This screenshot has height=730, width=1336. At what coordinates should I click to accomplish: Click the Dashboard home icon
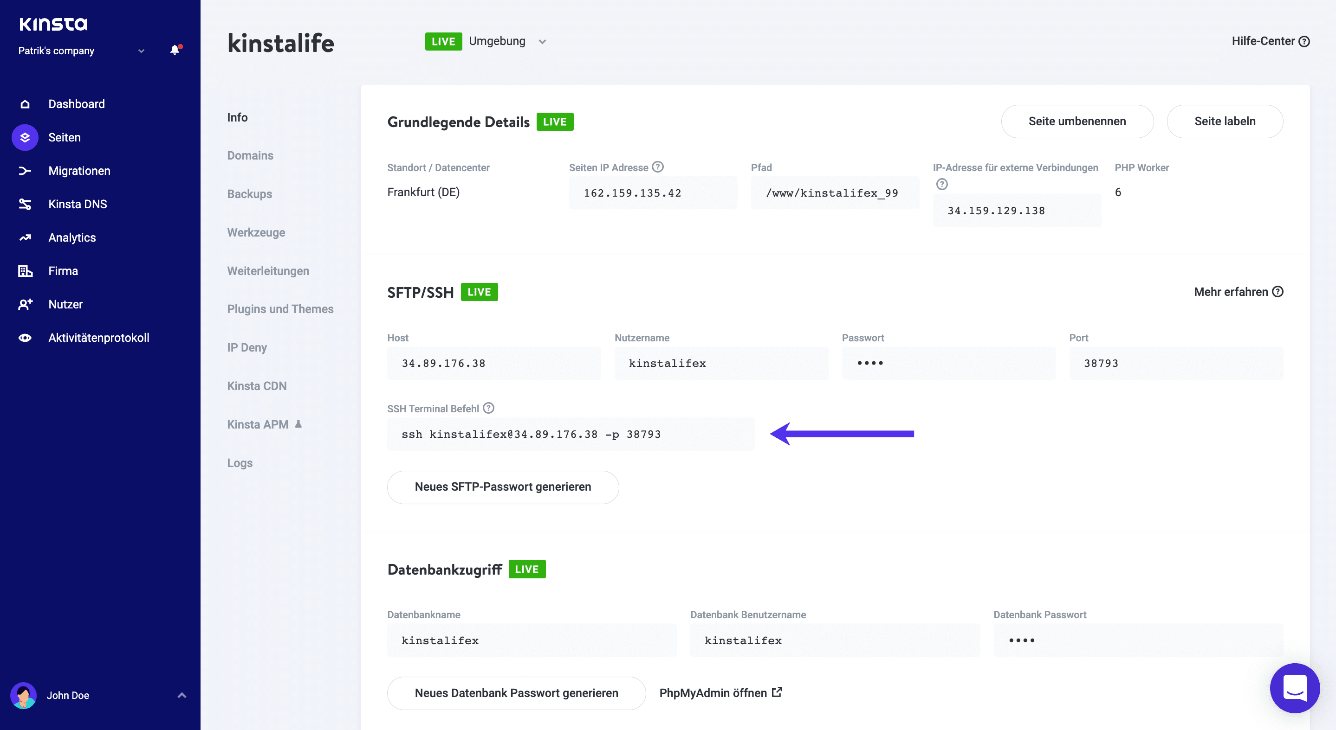pyautogui.click(x=25, y=104)
